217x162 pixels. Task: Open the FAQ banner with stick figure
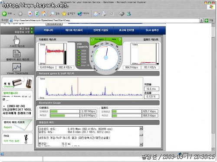17,139
